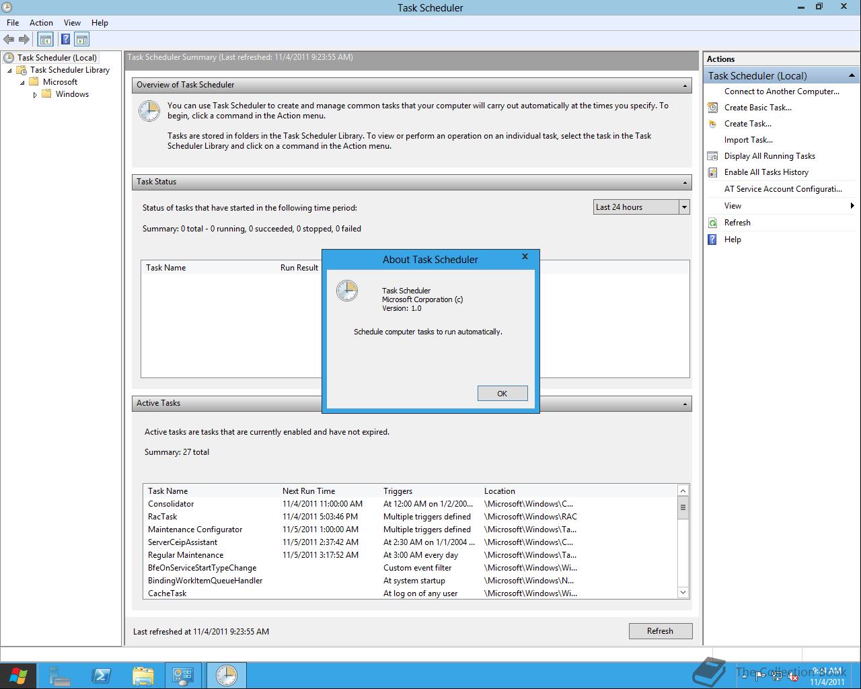Click the Run Result column header
The image size is (861, 689).
(x=299, y=268)
